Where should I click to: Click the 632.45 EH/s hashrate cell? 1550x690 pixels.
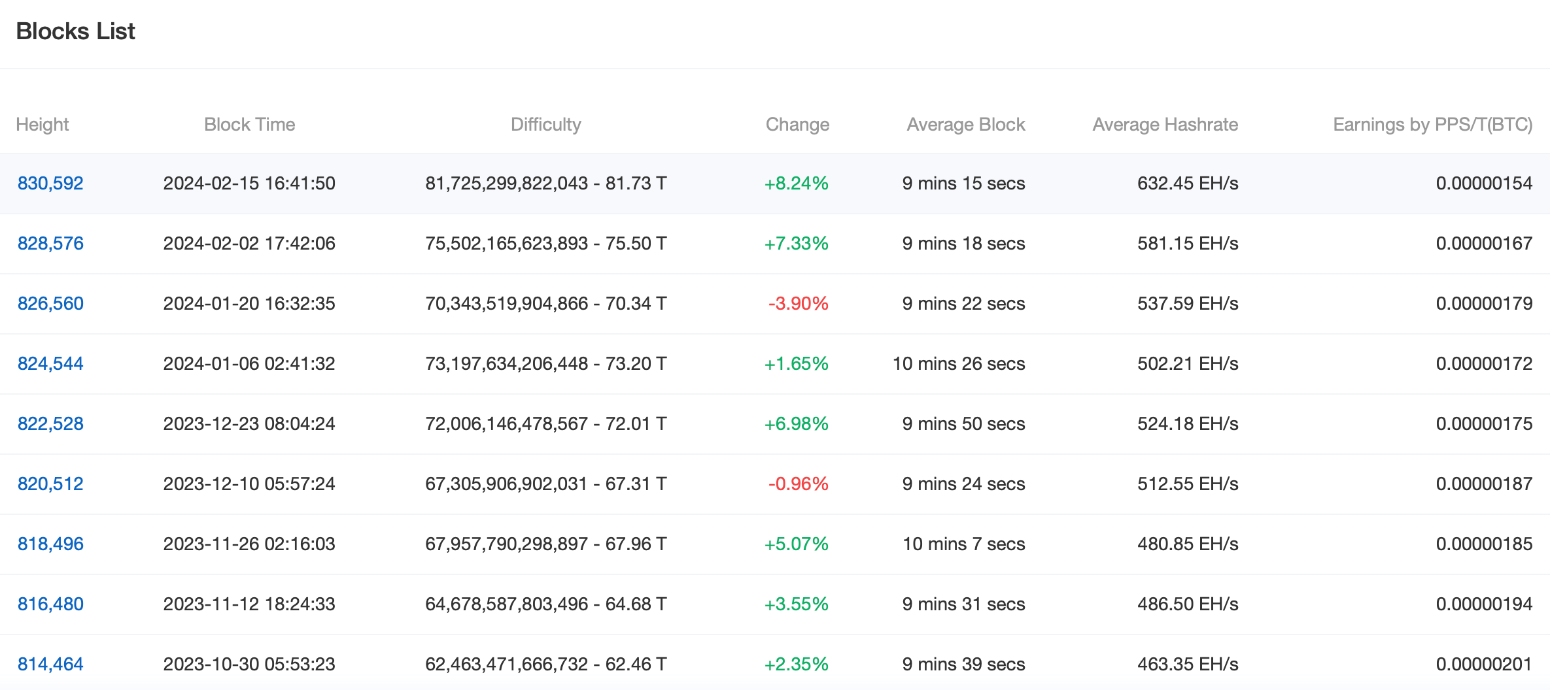click(1187, 184)
